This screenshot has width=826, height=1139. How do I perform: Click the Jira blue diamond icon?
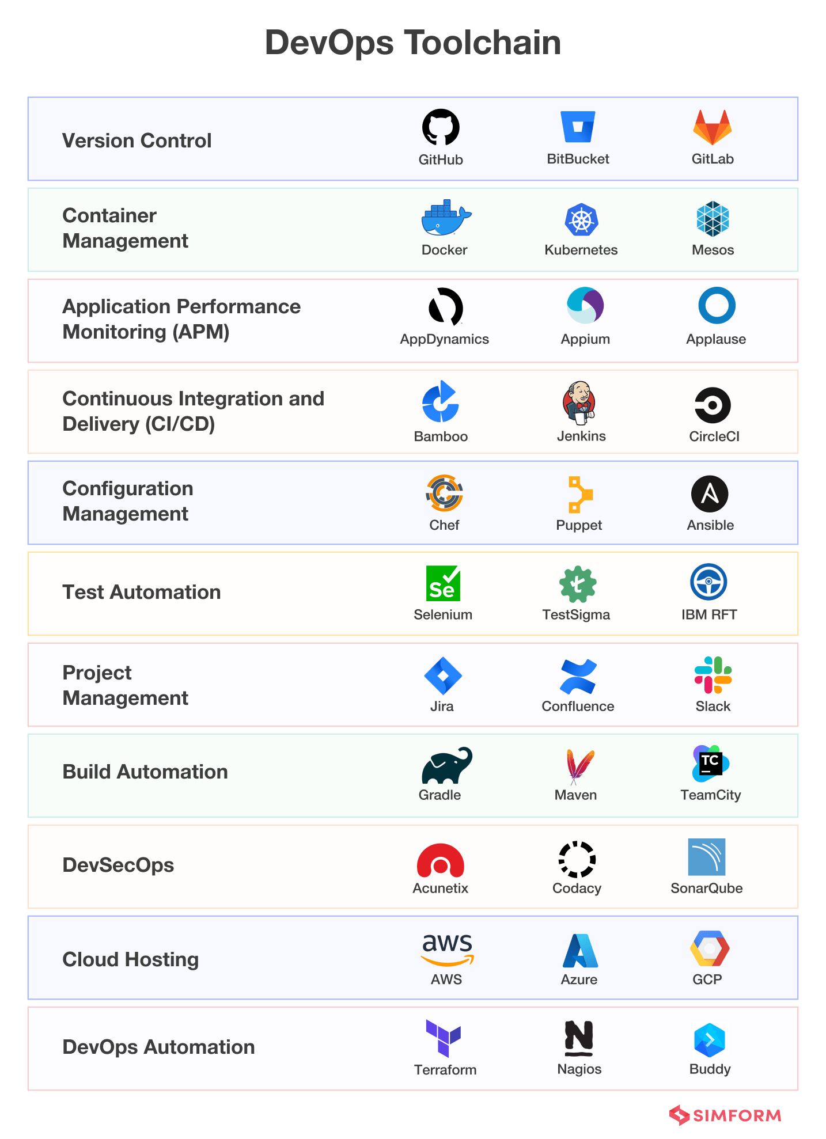[x=443, y=676]
